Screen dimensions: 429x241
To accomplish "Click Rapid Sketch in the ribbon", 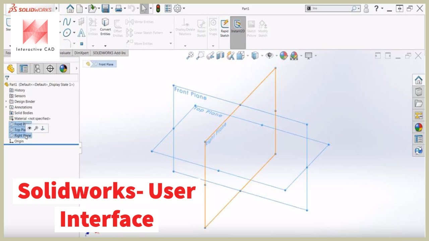I will click(x=225, y=28).
